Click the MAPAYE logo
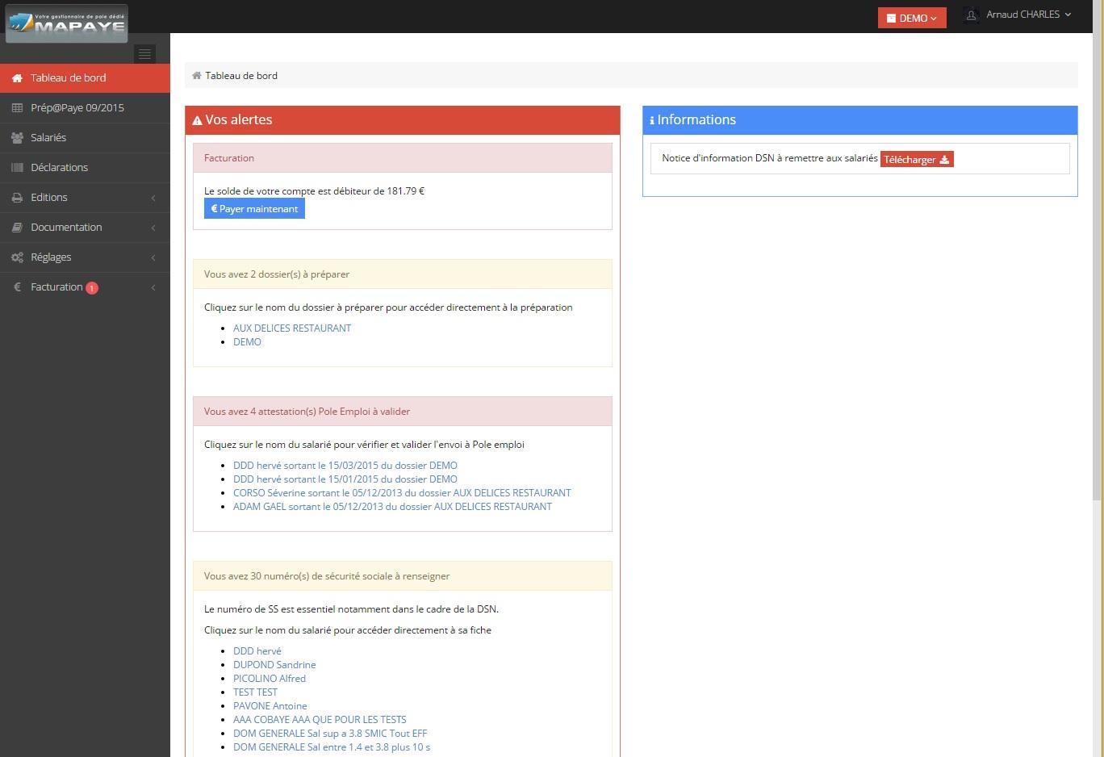 pyautogui.click(x=65, y=23)
